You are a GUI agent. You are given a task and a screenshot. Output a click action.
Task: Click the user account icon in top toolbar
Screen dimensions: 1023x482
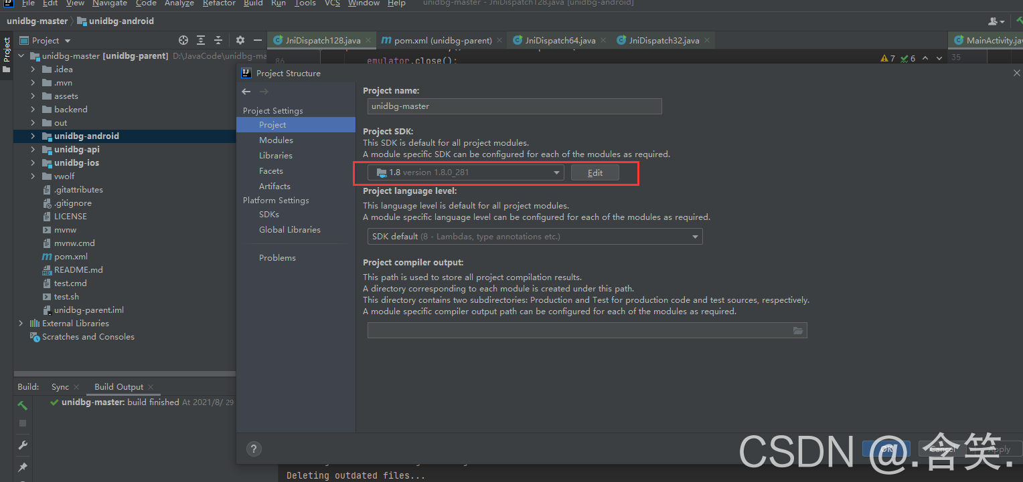point(996,21)
